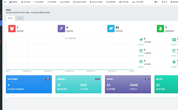Viewport: 178px width, 110px height.
Task: Select the 控制台 content tab
Action: pyautogui.click(x=10, y=18)
